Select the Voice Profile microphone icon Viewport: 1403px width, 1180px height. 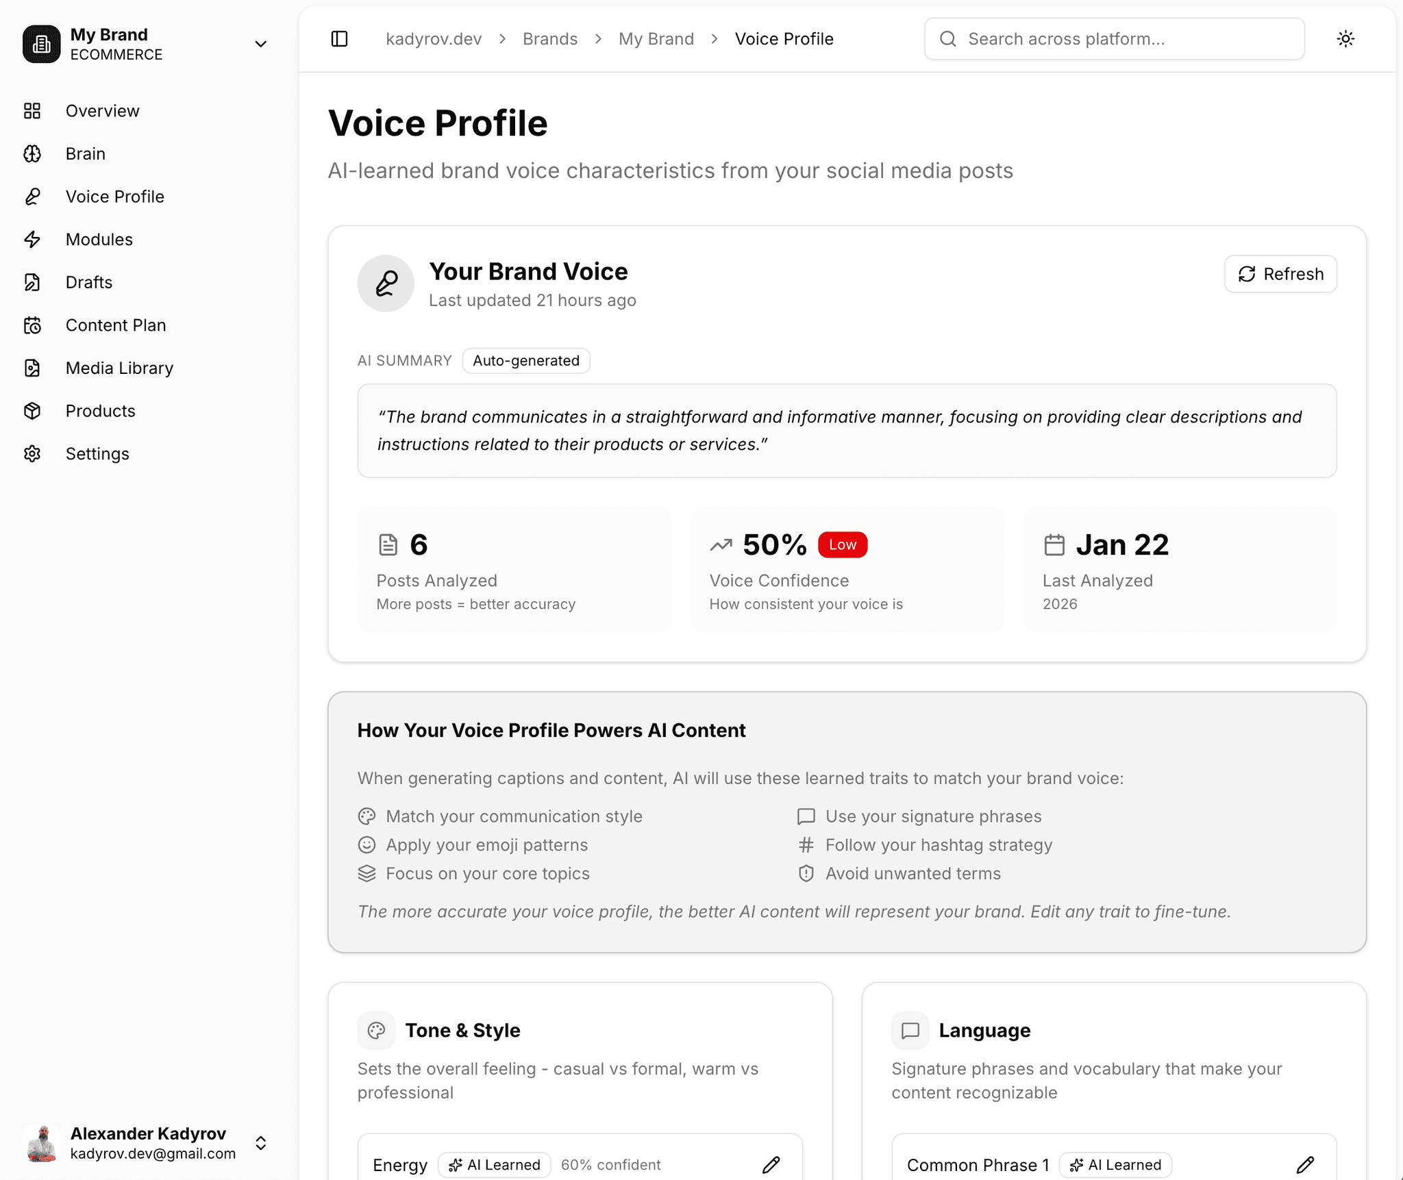33,197
